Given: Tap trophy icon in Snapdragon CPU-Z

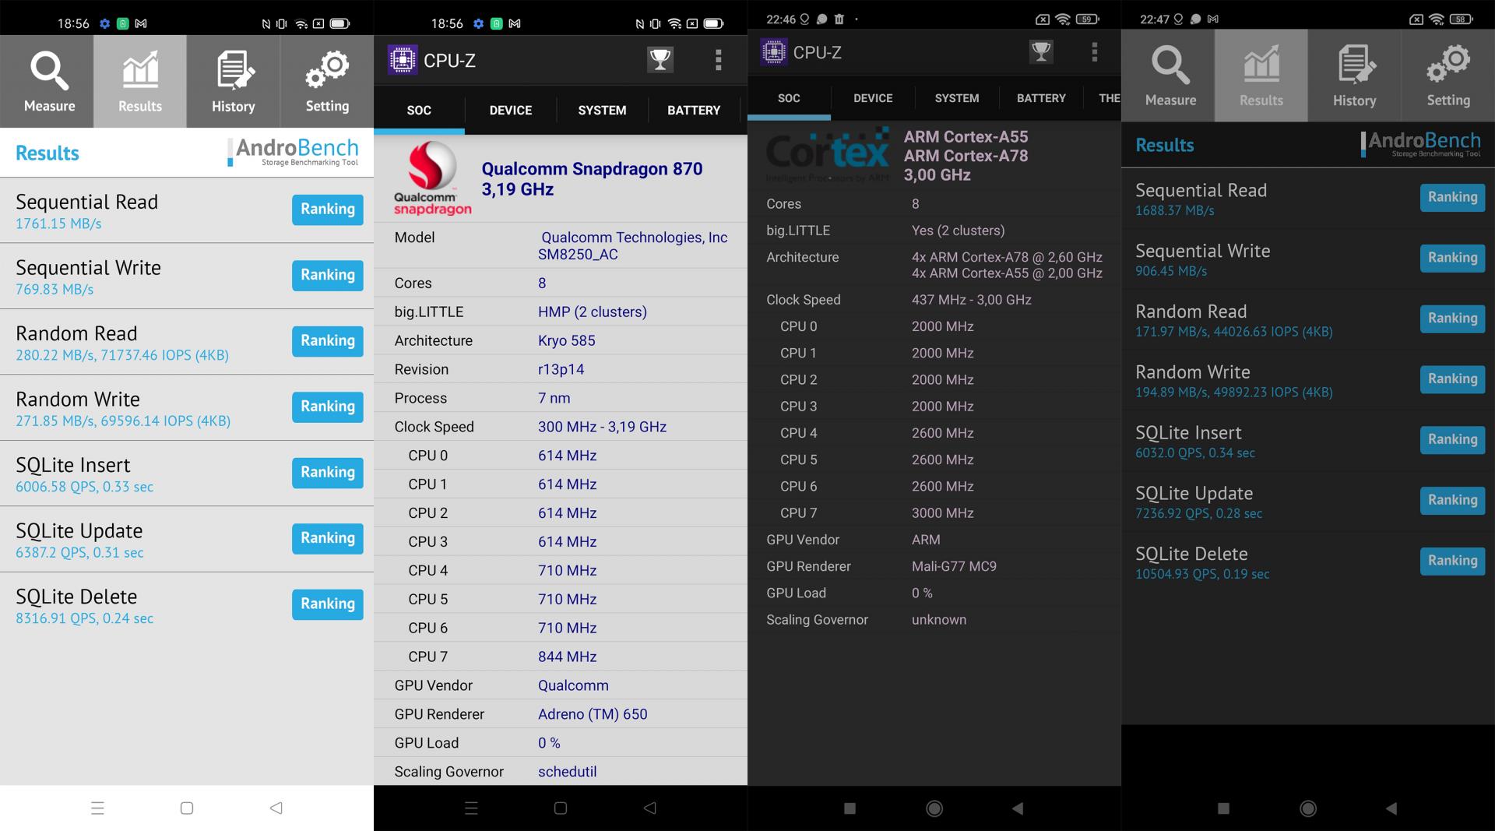Looking at the screenshot, I should coord(660,60).
